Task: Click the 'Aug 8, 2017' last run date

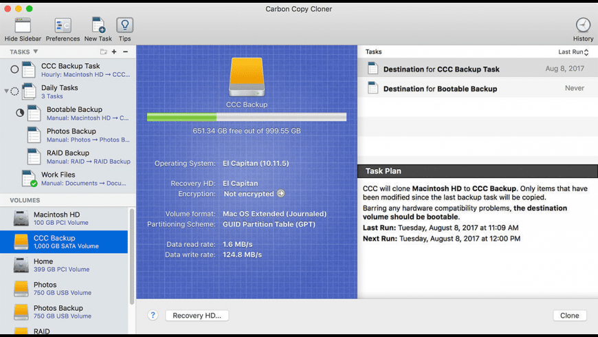Action: pyautogui.click(x=564, y=68)
